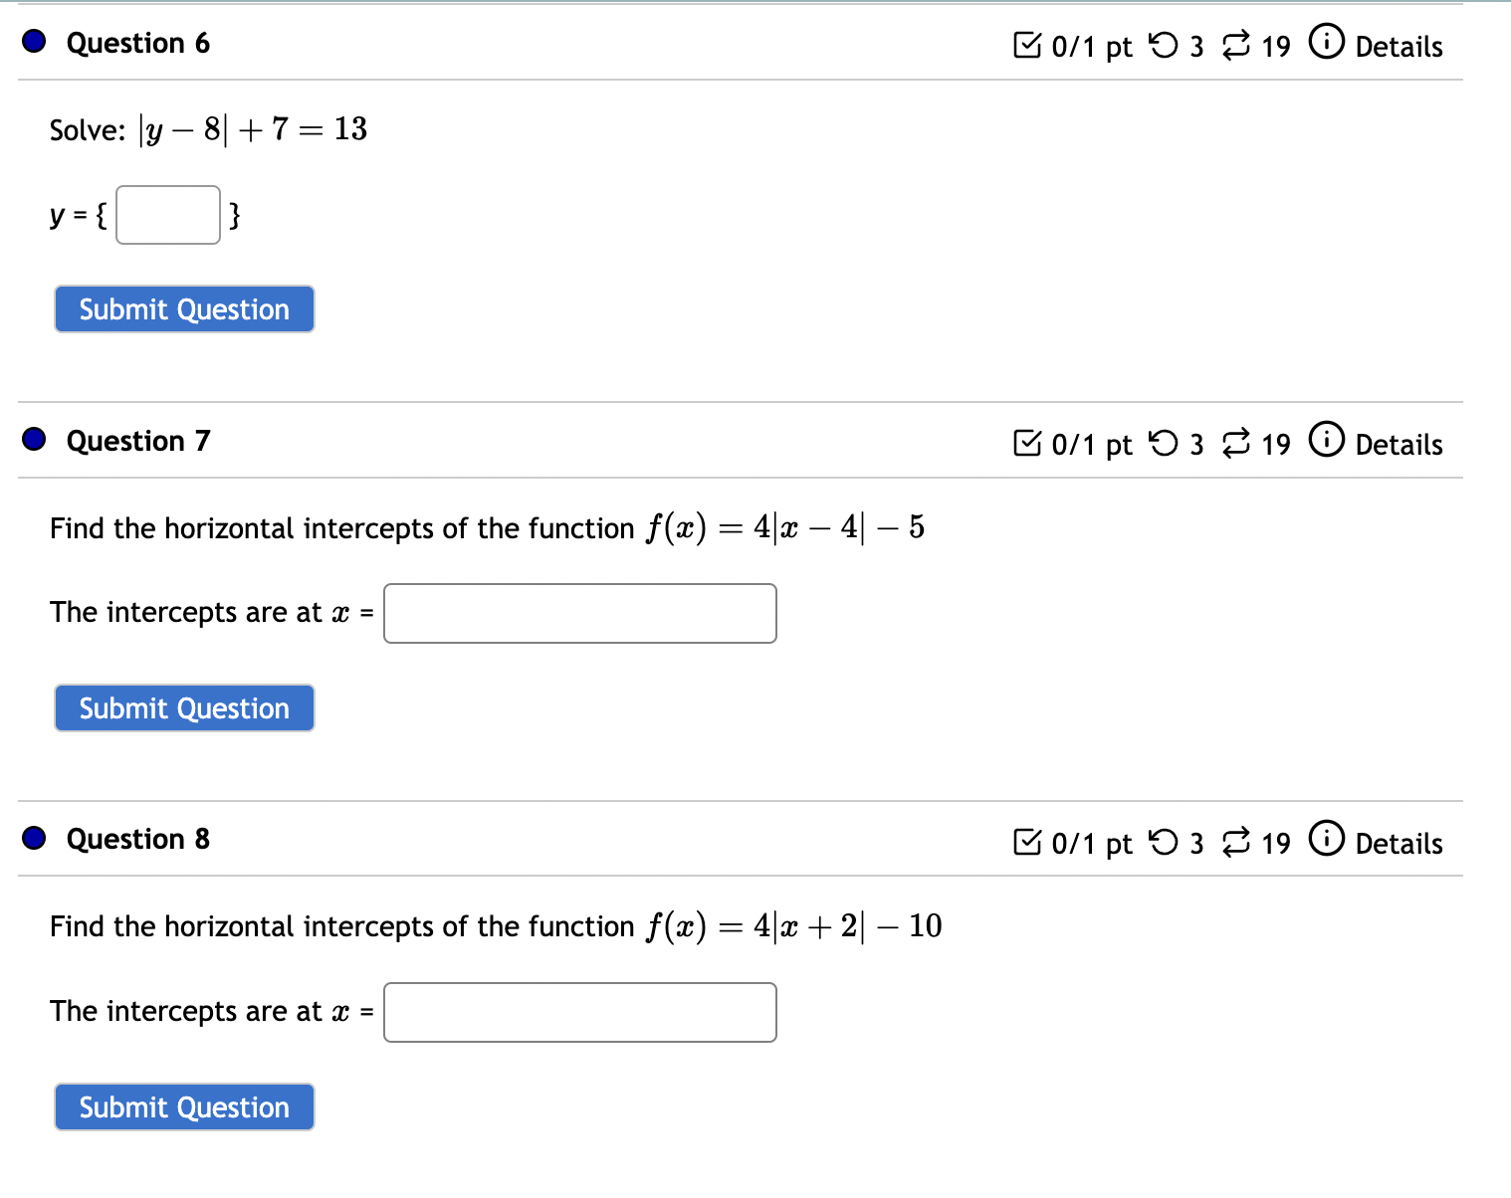Image resolution: width=1511 pixels, height=1198 pixels.
Task: Select the blue status dot beside Question 6
Action: click(33, 42)
